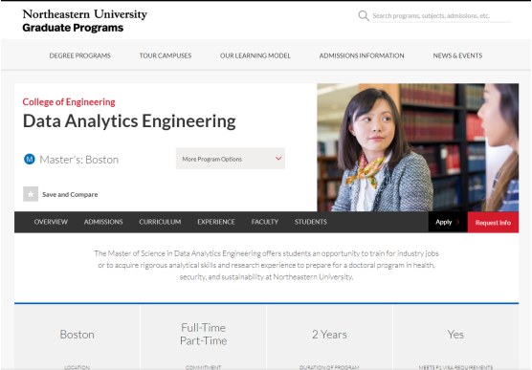Switch to the Curriculum tab

(160, 222)
